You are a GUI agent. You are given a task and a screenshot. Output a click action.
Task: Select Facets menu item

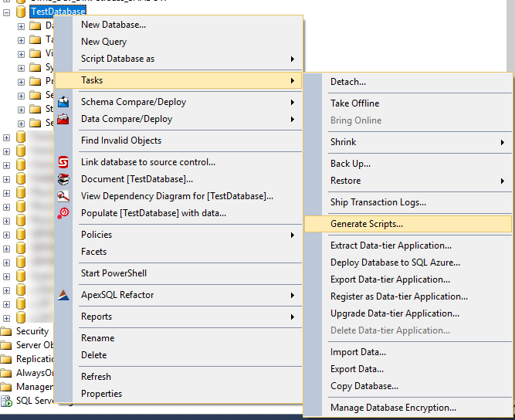[x=178, y=252]
